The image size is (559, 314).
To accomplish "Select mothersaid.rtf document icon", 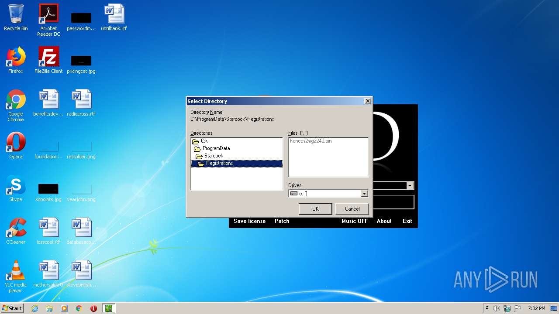I will (48, 274).
